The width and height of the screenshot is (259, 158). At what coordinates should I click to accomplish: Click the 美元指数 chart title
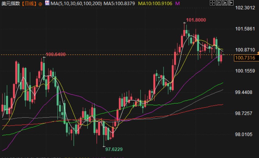[10, 3]
